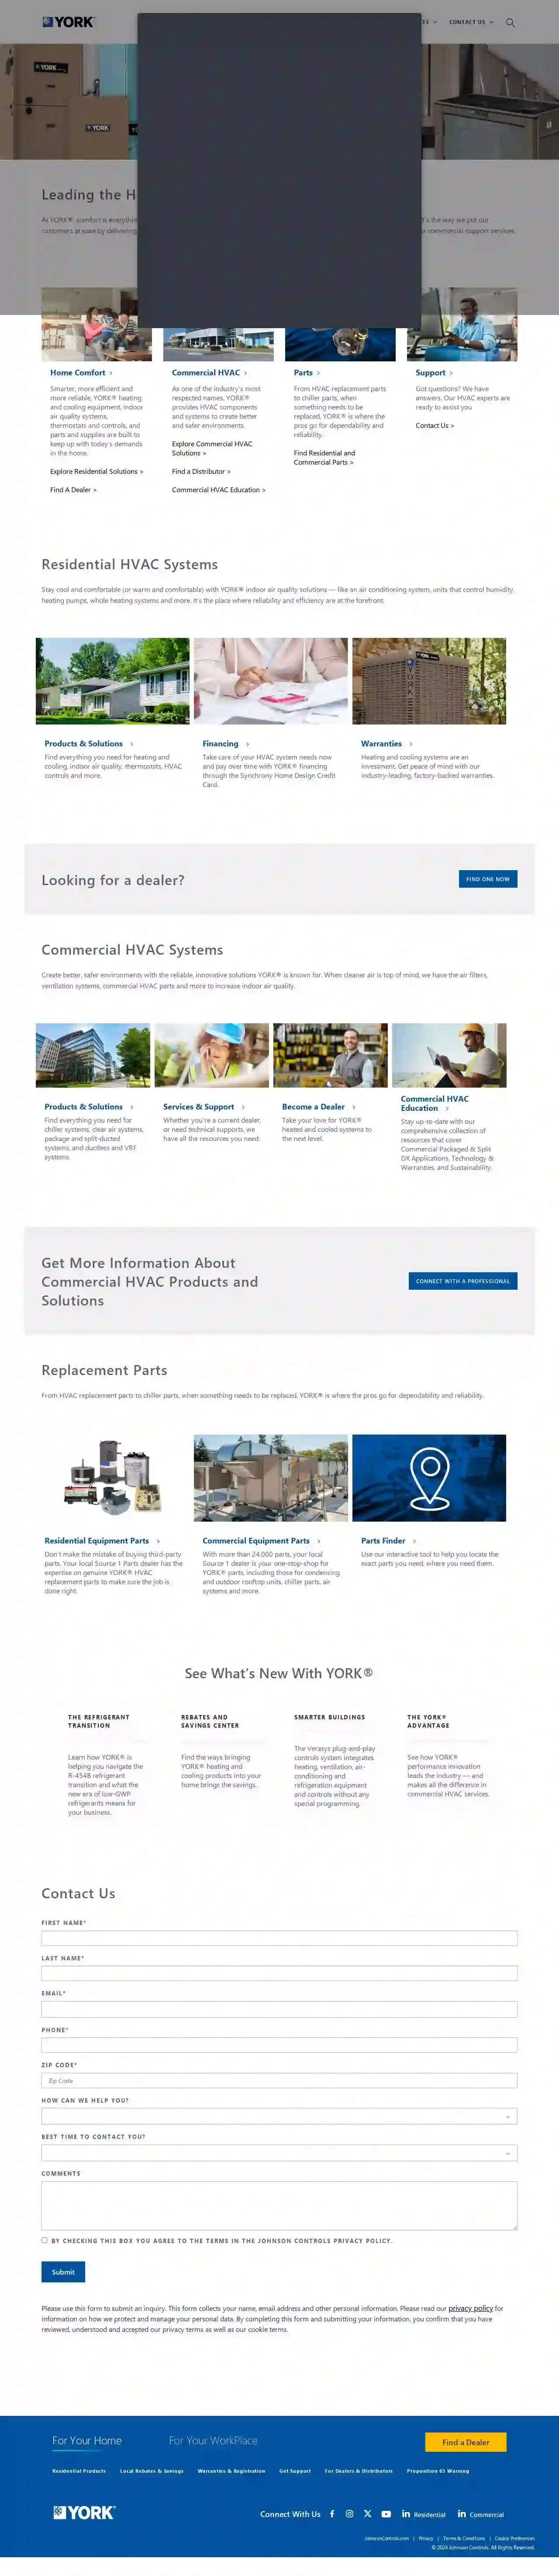559x2576 pixels.
Task: Open the Terms & Conditions footer link
Action: (464, 2538)
